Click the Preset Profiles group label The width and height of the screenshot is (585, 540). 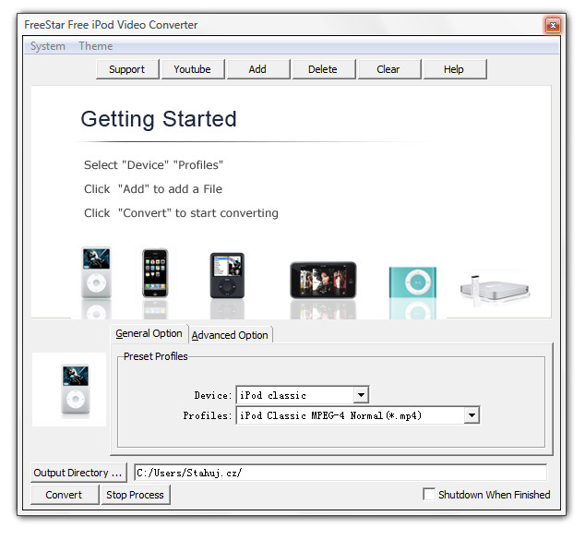(x=156, y=356)
